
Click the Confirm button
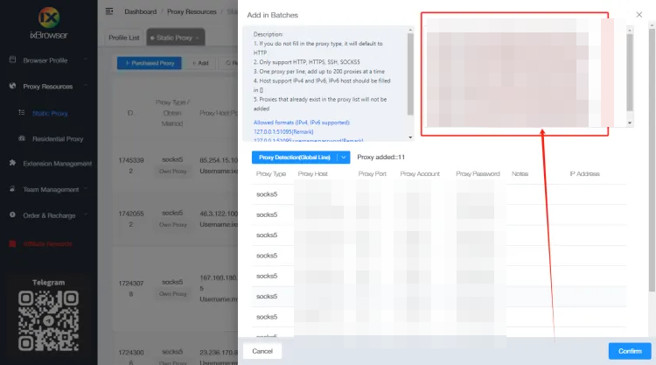(630, 351)
